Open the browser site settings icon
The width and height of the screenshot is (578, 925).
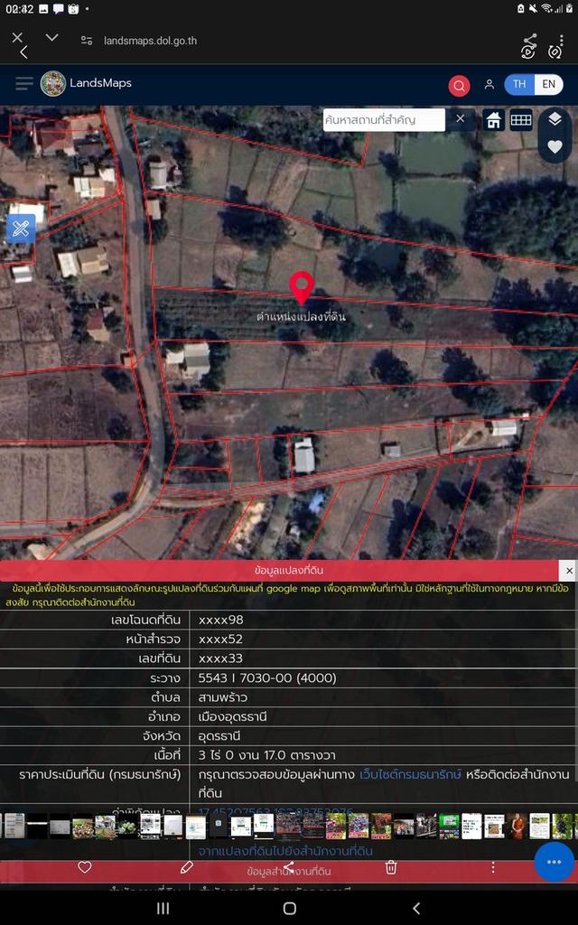pyautogui.click(x=87, y=41)
